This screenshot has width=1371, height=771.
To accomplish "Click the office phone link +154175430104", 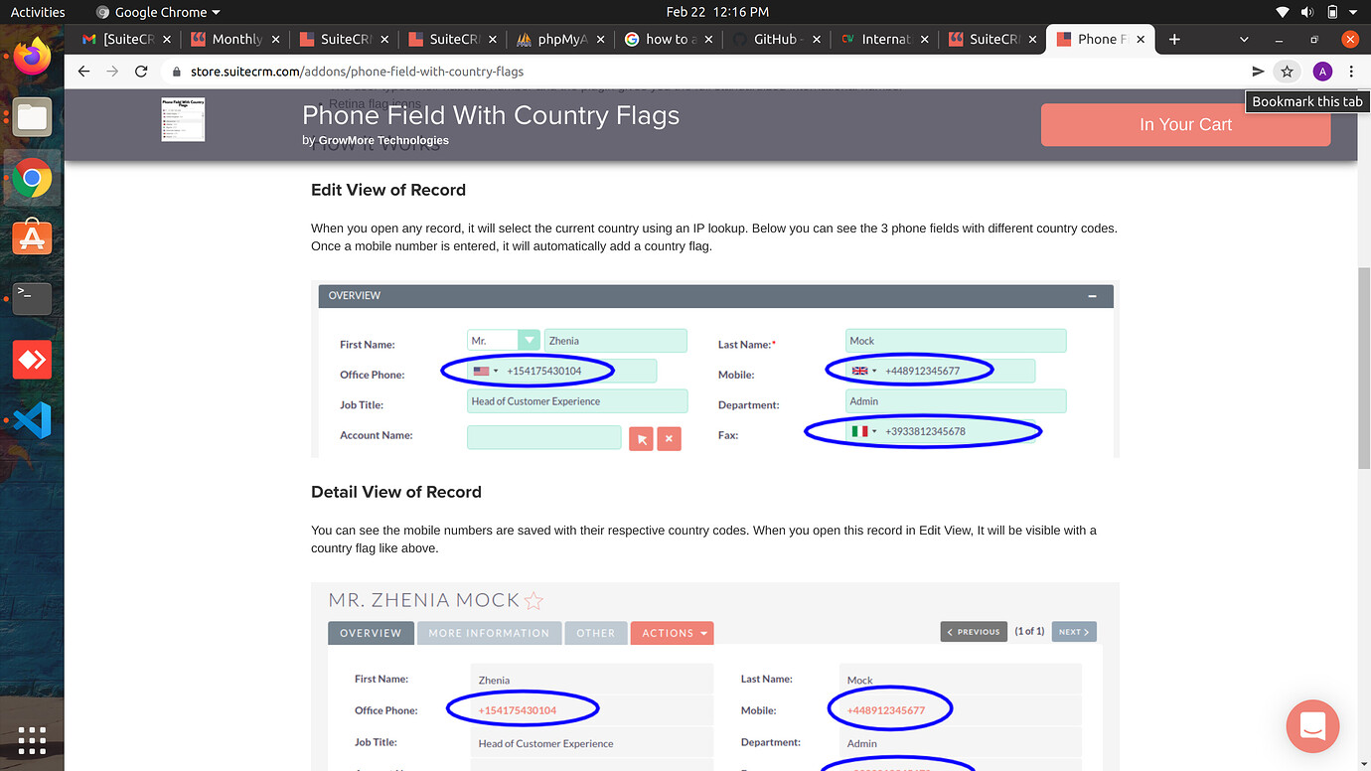I will coord(518,710).
